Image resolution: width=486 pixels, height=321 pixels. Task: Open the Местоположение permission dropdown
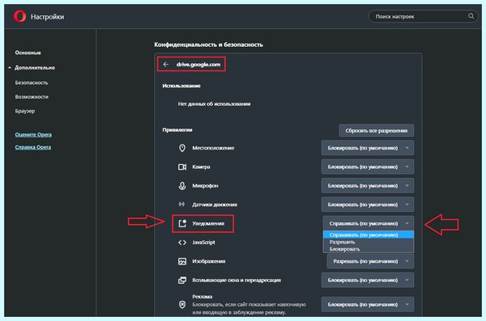[x=368, y=148]
